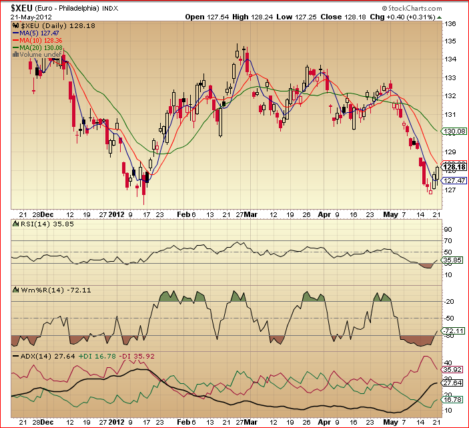469x428 pixels.
Task: Click the RSI 70 level label
Action: tap(448, 241)
